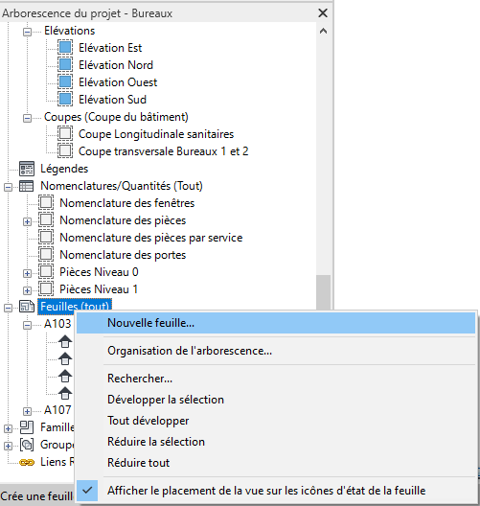Click the Nomenclatures/Quantités table icon
This screenshot has height=506, width=480.
pyautogui.click(x=27, y=186)
